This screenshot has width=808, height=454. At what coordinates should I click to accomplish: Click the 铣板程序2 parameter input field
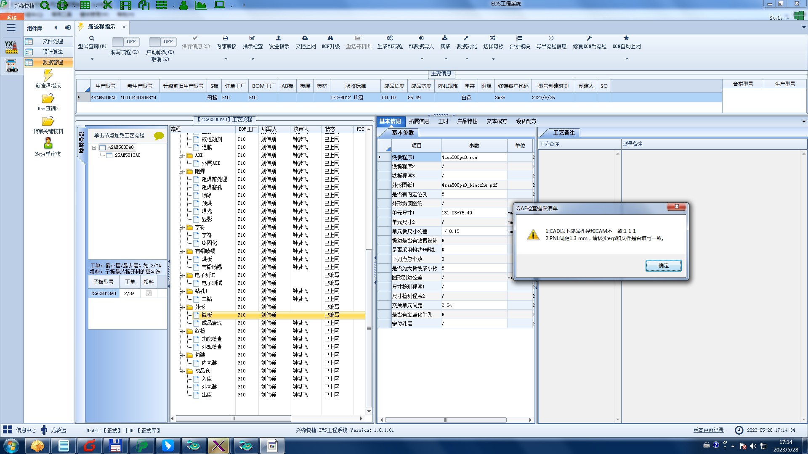coord(473,166)
